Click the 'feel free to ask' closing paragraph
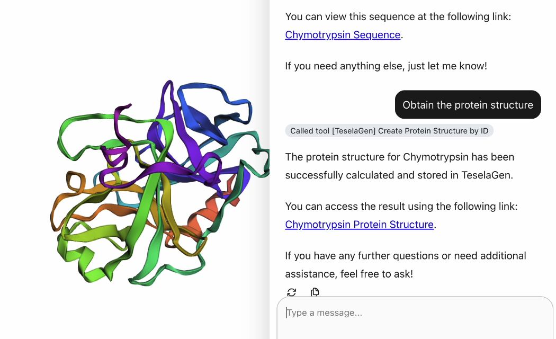Viewport: 556px width, 339px height. pyautogui.click(x=405, y=265)
